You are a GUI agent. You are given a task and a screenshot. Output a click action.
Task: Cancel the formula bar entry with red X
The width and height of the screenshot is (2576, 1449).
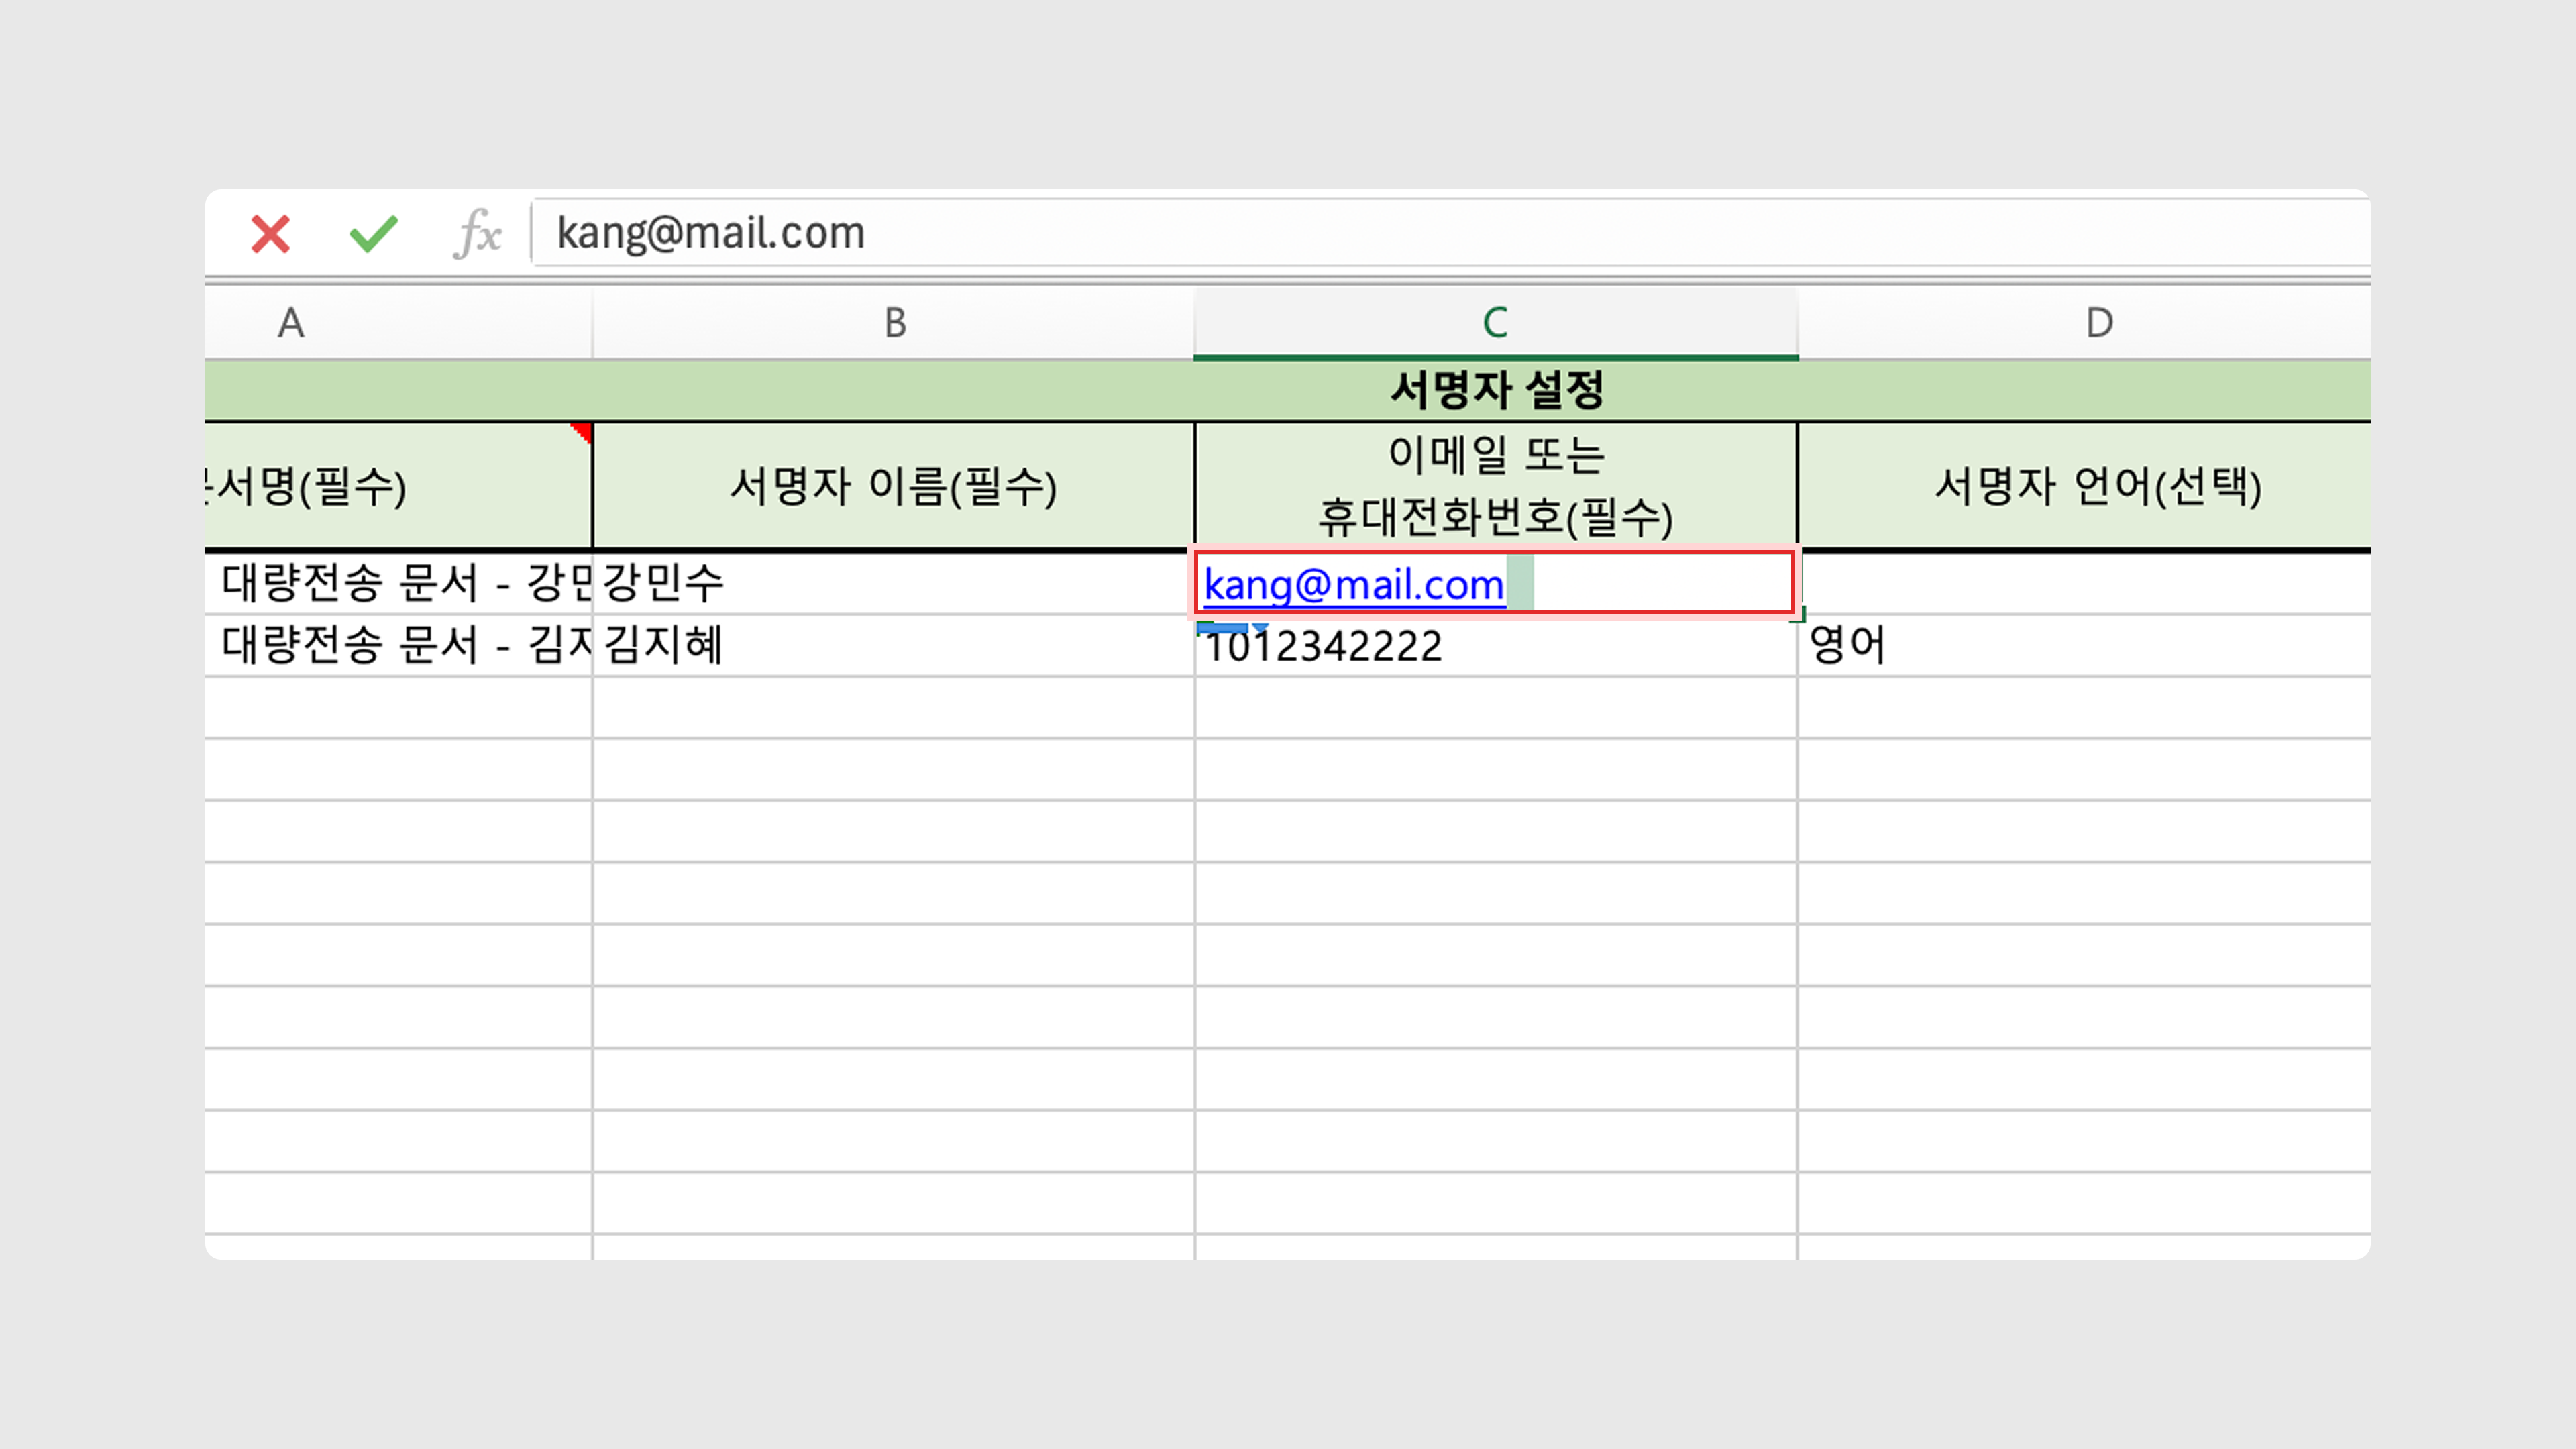click(270, 234)
